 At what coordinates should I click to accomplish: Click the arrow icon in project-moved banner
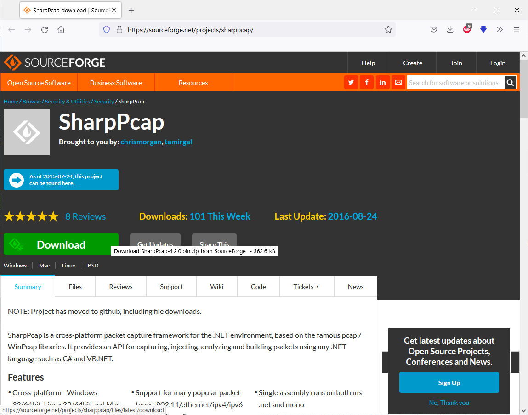pyautogui.click(x=16, y=180)
